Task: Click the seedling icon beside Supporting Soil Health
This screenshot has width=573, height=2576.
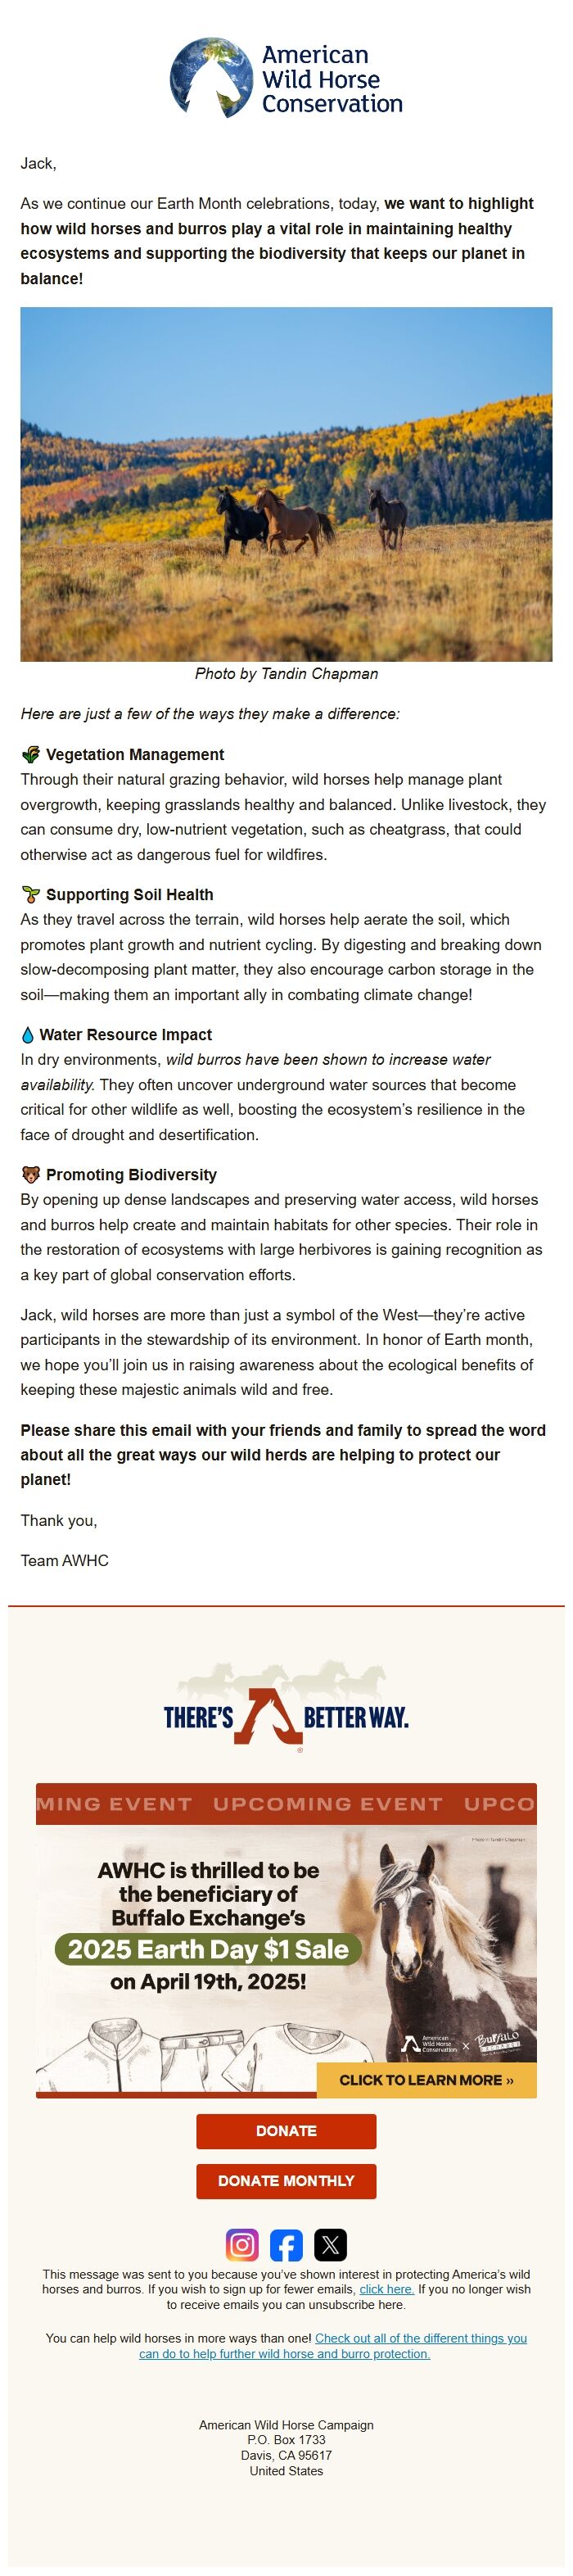Action: [x=32, y=893]
